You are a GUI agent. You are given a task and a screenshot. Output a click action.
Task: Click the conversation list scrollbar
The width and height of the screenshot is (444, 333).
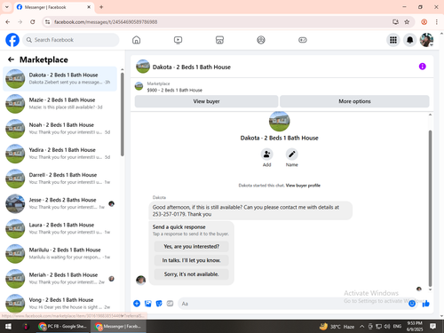pyautogui.click(x=123, y=114)
